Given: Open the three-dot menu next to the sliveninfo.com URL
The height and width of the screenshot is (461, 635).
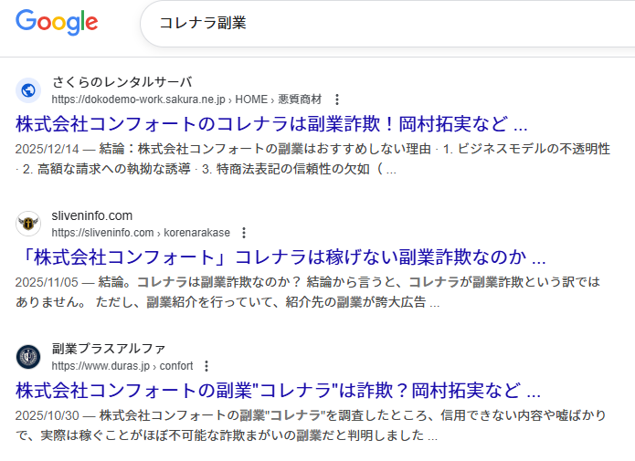Looking at the screenshot, I should click(244, 233).
